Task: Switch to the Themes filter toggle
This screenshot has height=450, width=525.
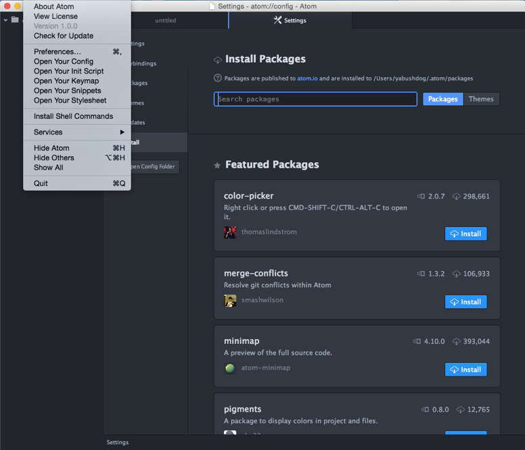Action: [481, 99]
